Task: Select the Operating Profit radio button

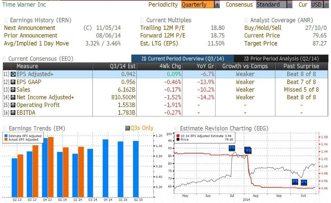Action: (x=13, y=105)
